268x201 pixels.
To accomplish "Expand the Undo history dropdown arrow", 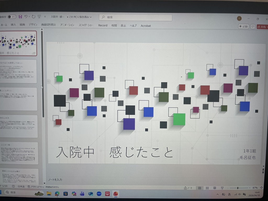I will click(x=29, y=17).
